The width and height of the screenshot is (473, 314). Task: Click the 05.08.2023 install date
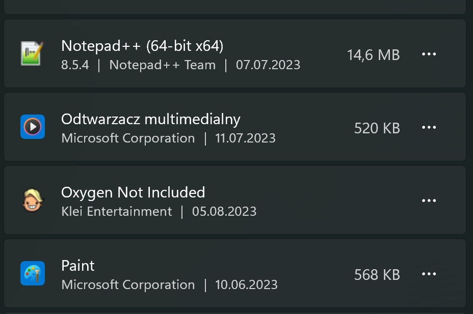(224, 212)
